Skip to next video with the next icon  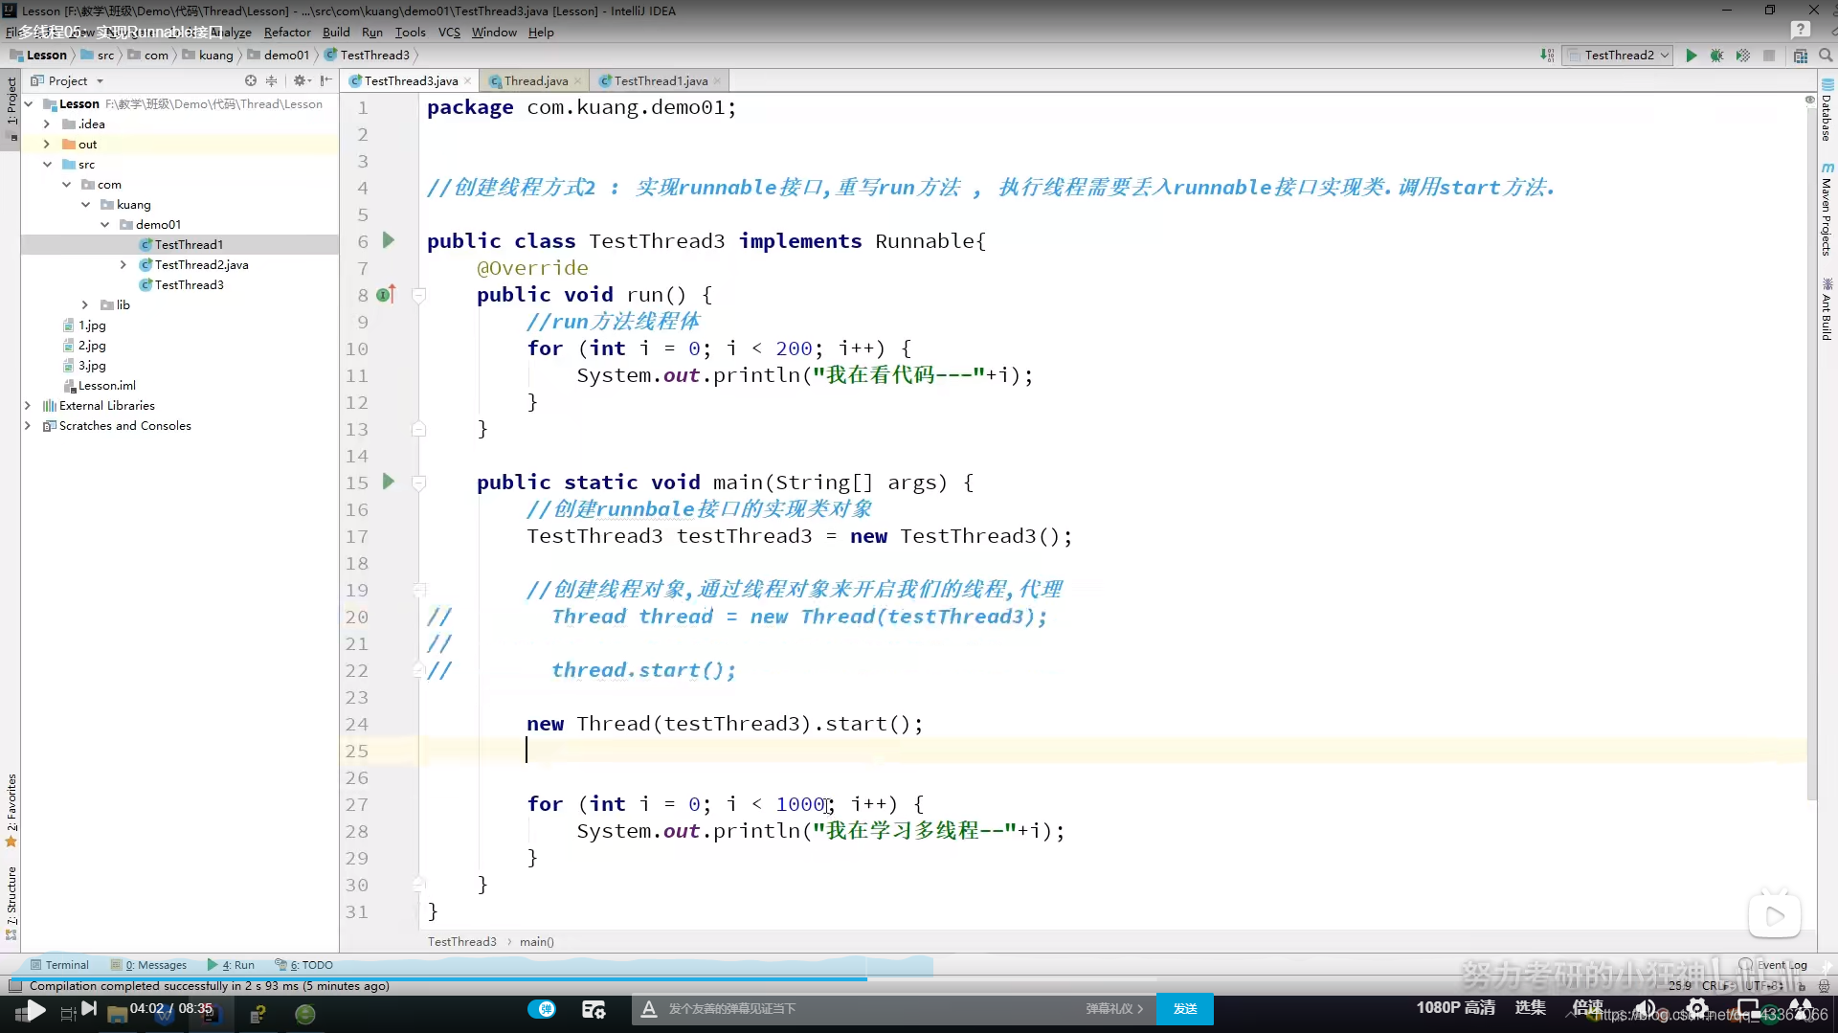(x=89, y=1008)
